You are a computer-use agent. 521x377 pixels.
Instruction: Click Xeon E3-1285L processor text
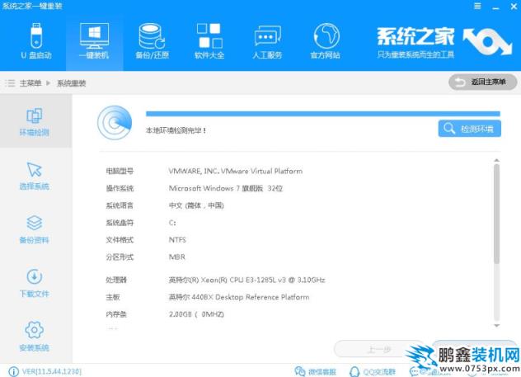[x=246, y=280]
